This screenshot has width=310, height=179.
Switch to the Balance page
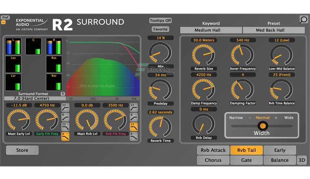[280, 160]
